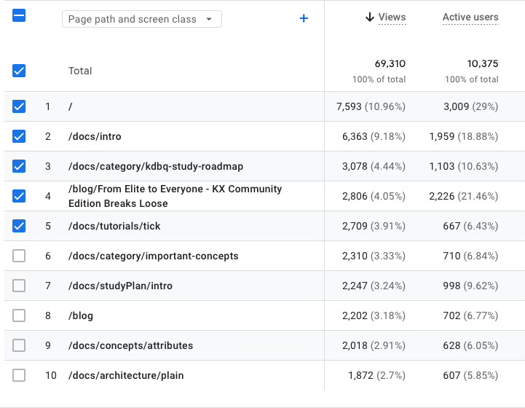The width and height of the screenshot is (525, 408).
Task: Uncheck the /docs/tutorials/tick row checkbox
Action: click(x=19, y=226)
